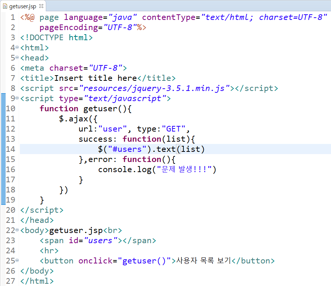
Task: Collapse the head fold on line 5
Action: pos(17,58)
